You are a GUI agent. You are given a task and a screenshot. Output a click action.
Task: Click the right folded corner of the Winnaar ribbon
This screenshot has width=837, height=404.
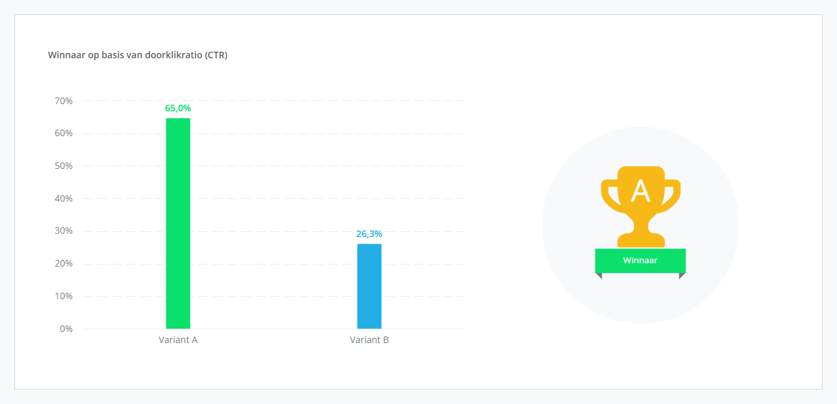click(682, 276)
